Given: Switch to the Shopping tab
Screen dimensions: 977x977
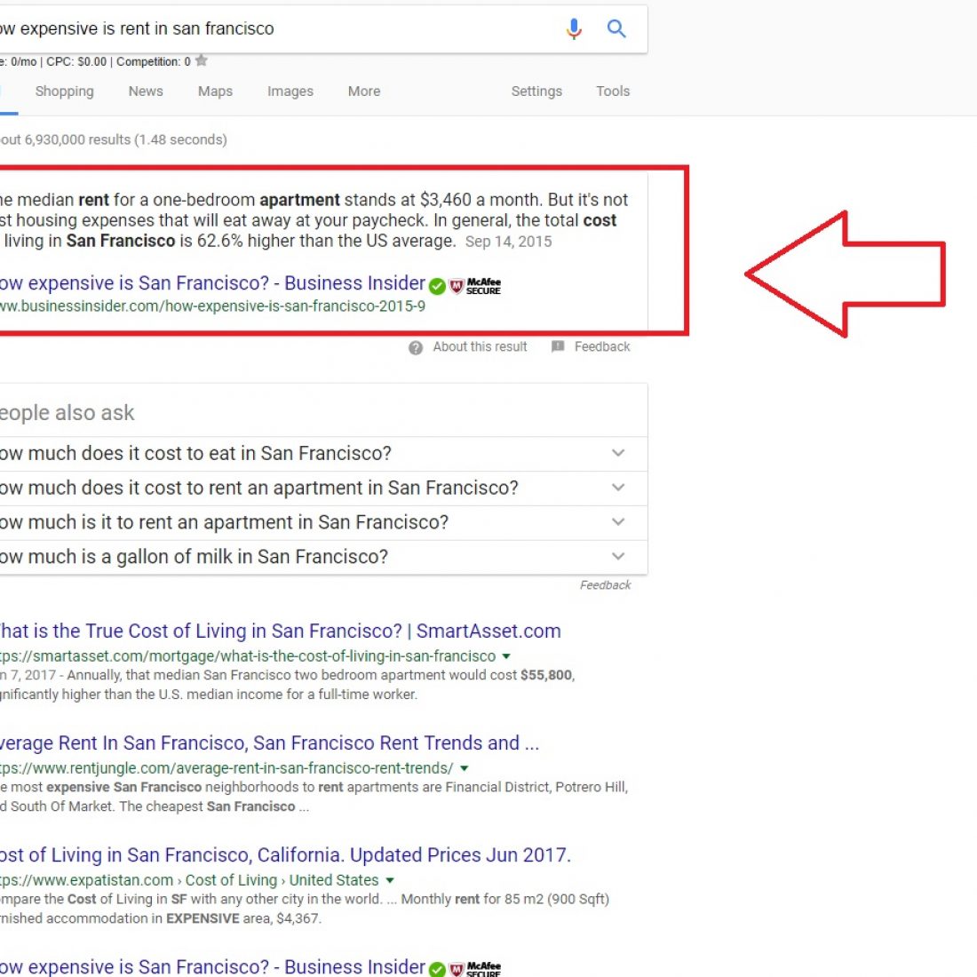Looking at the screenshot, I should (x=65, y=91).
